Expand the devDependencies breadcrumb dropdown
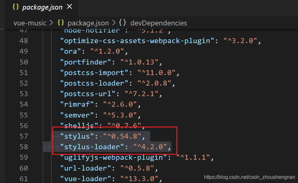The image size is (298, 183). 158,23
